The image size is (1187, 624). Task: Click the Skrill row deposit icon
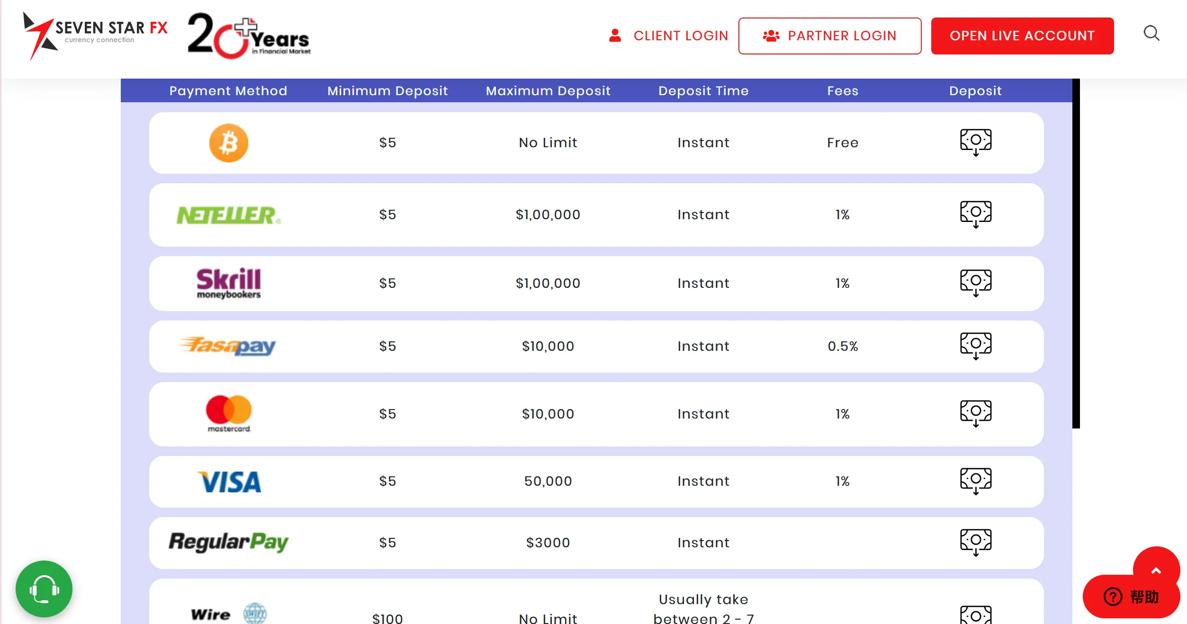pos(976,283)
